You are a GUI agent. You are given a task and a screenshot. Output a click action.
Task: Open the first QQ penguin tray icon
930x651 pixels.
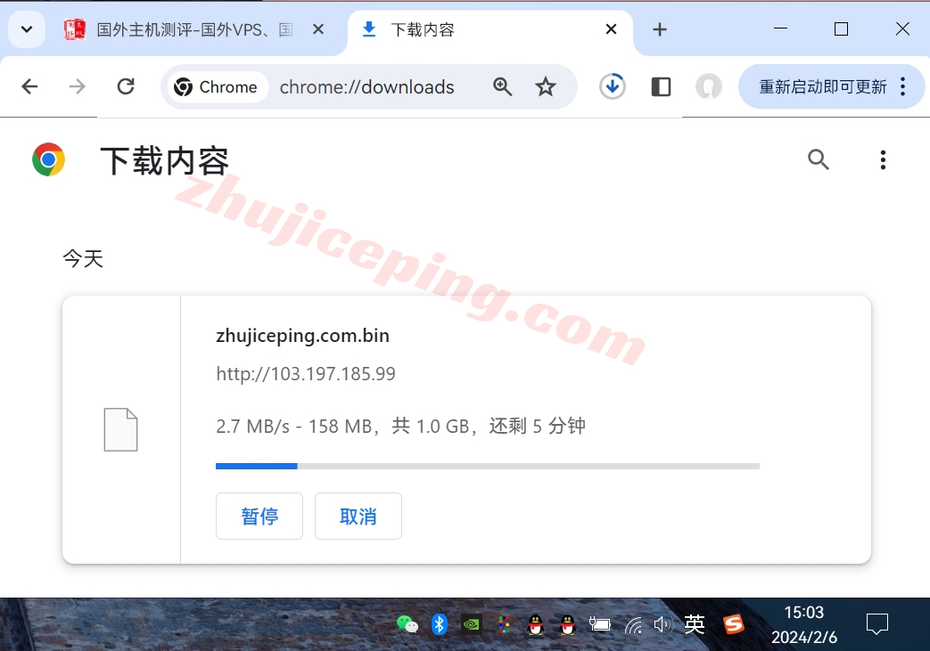536,624
